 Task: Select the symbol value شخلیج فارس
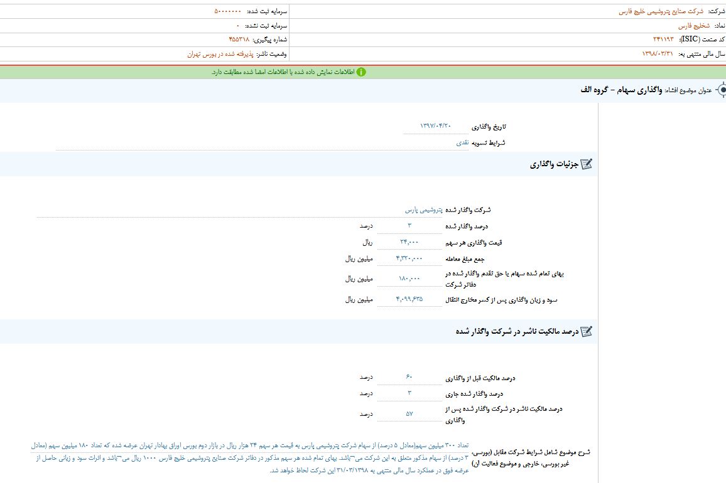point(694,26)
